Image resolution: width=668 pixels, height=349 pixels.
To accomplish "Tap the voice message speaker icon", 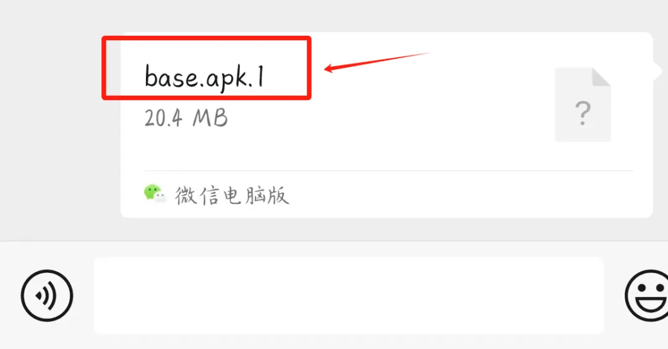I will pos(47,295).
